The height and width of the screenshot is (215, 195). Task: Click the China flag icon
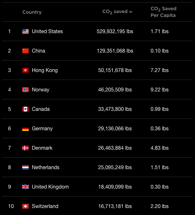pyautogui.click(x=25, y=51)
